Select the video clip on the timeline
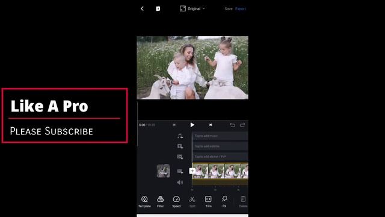Screen dimensions: 385x217 221,171
